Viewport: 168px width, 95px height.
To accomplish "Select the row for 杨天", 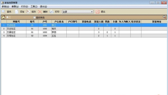I will (84, 29).
